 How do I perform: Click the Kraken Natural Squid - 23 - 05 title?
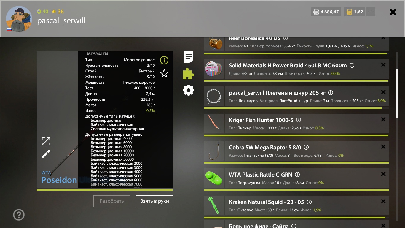266,202
